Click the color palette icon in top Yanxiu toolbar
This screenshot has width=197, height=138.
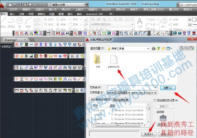tap(36, 33)
